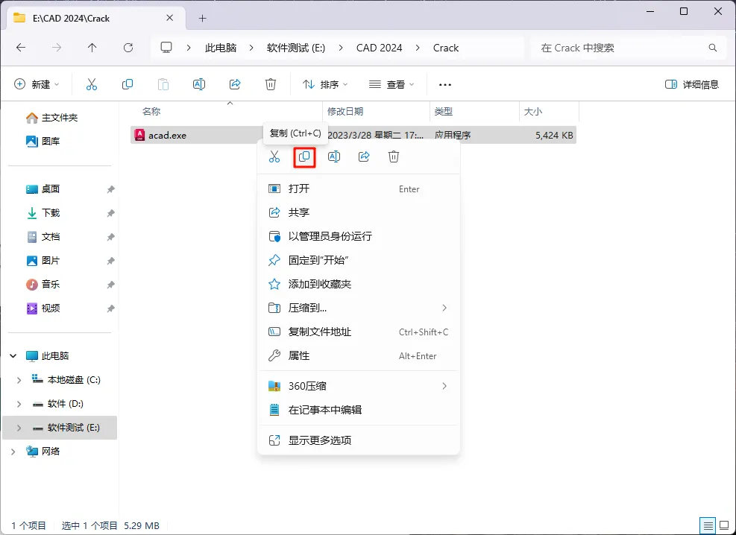Sort by the 名称 column header
The image size is (736, 535).
click(x=151, y=112)
